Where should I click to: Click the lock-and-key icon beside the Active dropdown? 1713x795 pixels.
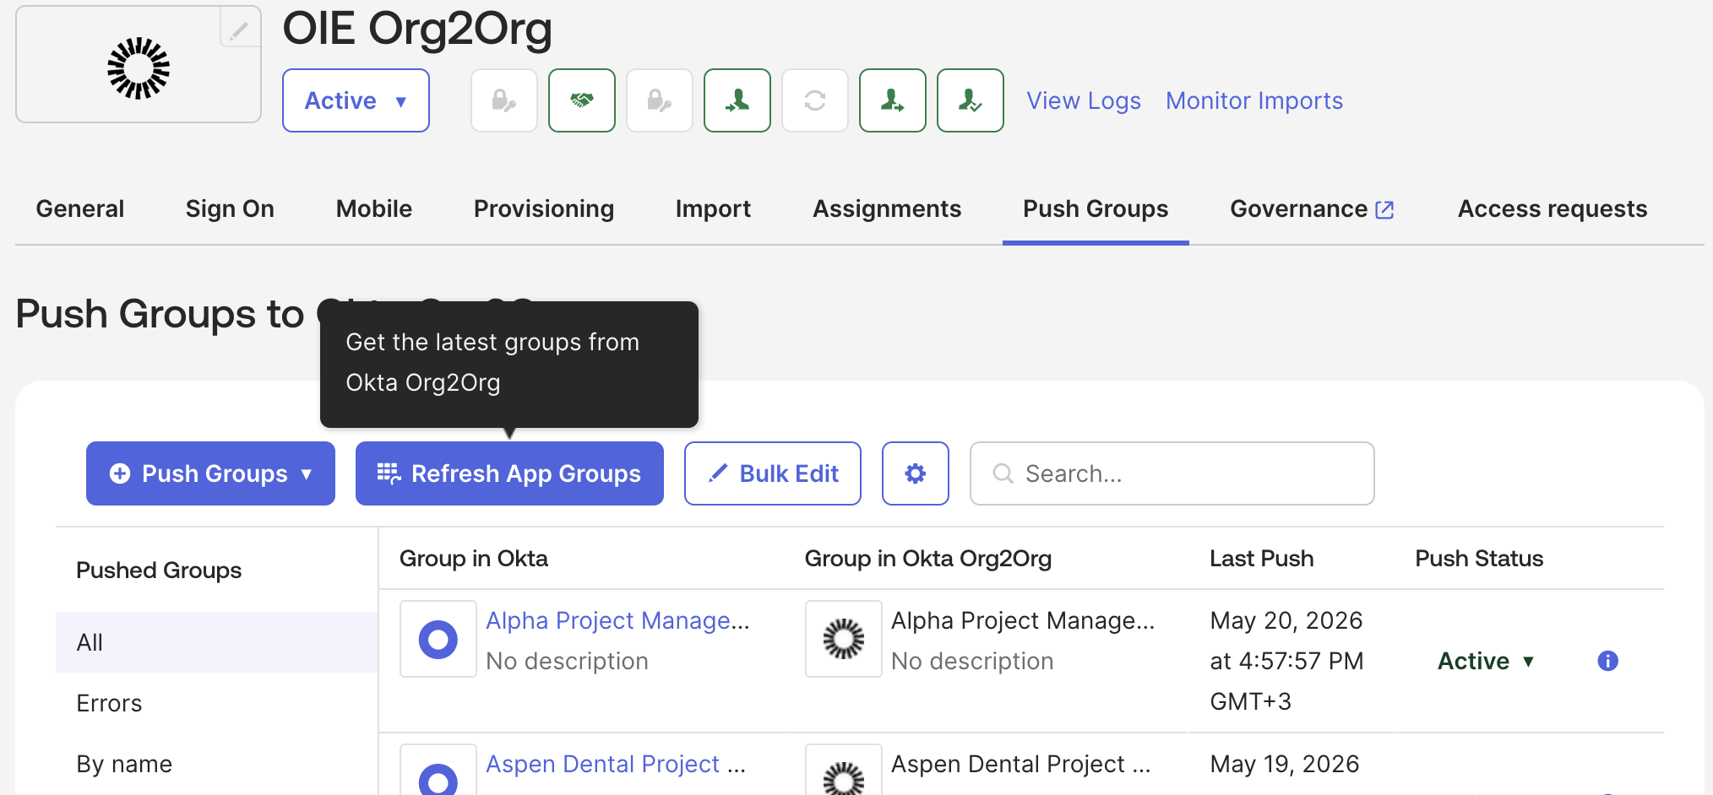pos(504,100)
